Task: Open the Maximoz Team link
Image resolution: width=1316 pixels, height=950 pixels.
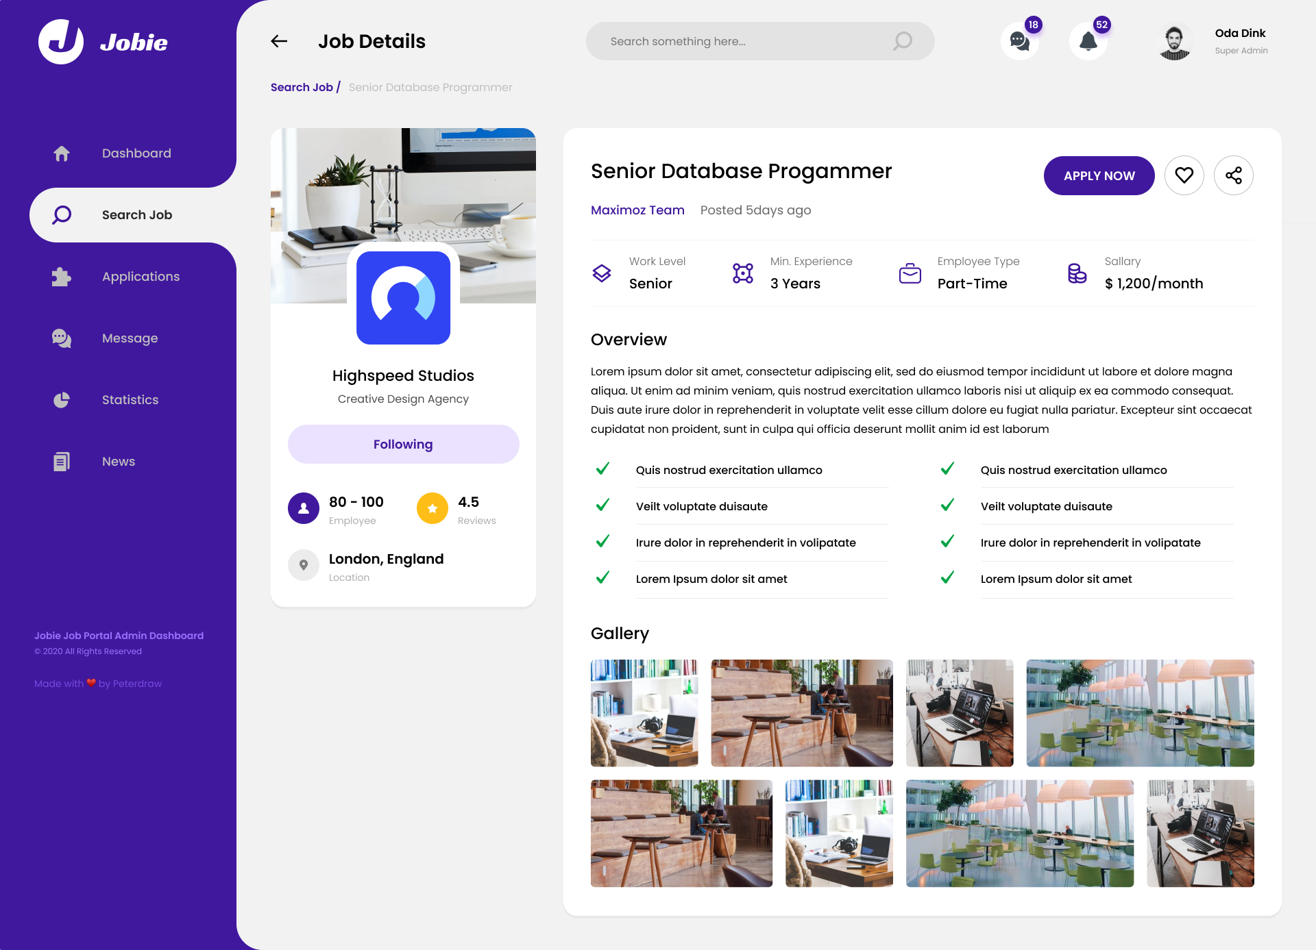Action: click(x=637, y=210)
